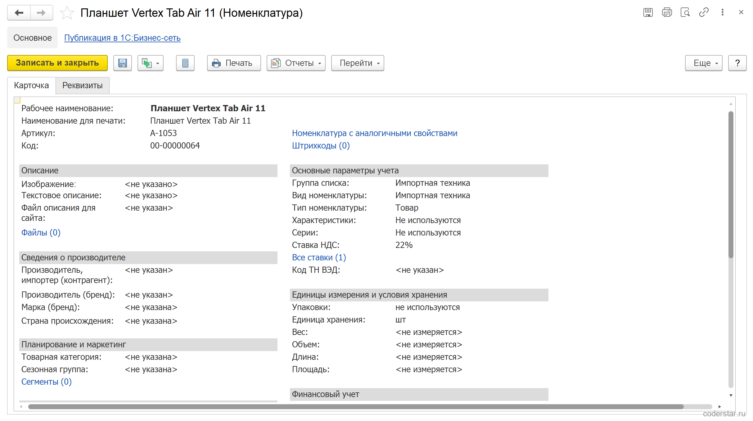Open Публикация в 1С:Бизнес-сеть link
The height and width of the screenshot is (421, 753).
click(122, 38)
